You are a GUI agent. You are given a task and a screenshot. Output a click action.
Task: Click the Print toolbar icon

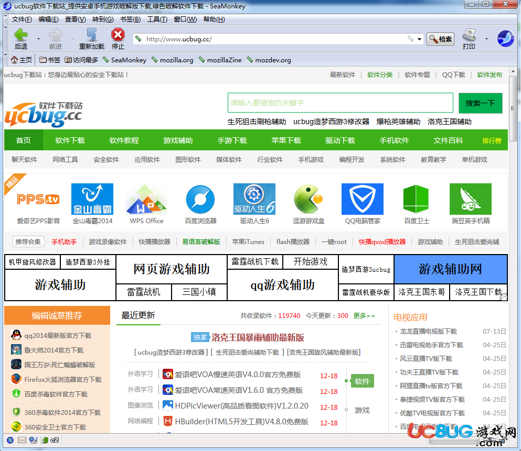tap(469, 35)
